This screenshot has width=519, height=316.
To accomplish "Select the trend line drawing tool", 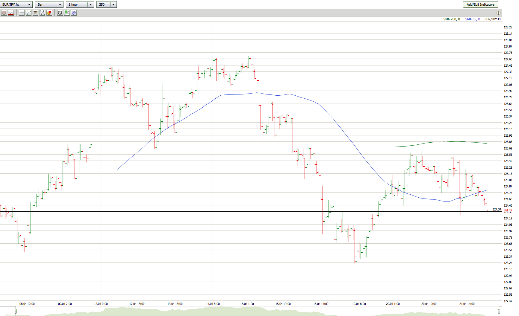I will [x=28, y=13].
